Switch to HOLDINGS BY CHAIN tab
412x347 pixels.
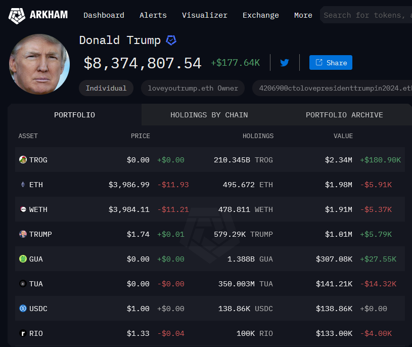point(209,115)
